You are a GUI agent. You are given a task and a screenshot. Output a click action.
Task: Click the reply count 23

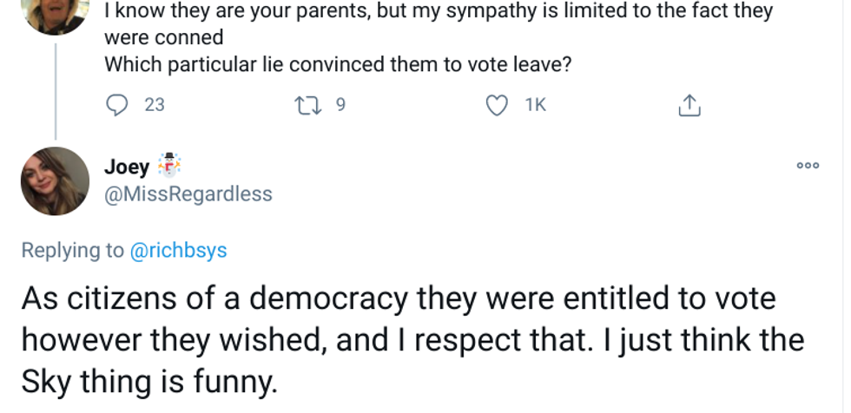(x=154, y=105)
